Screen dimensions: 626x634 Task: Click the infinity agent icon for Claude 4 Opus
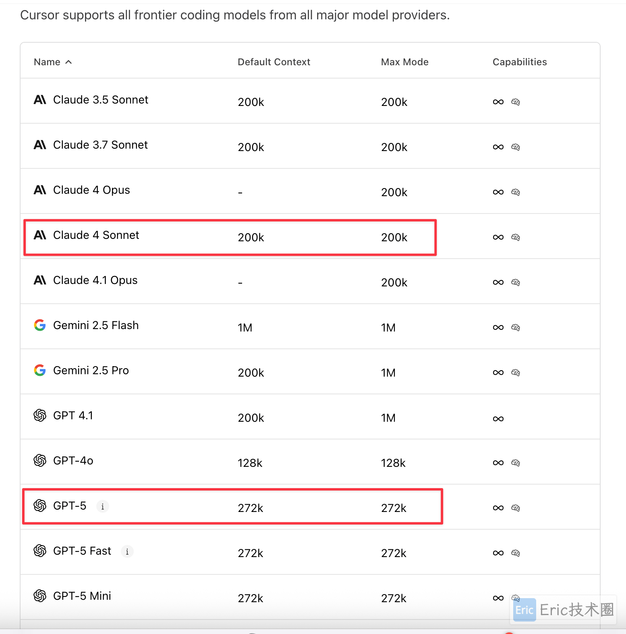498,192
